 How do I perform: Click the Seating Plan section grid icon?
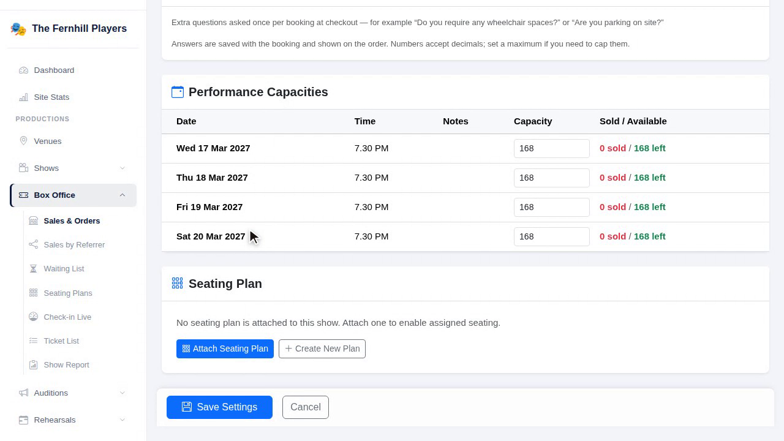(x=178, y=283)
